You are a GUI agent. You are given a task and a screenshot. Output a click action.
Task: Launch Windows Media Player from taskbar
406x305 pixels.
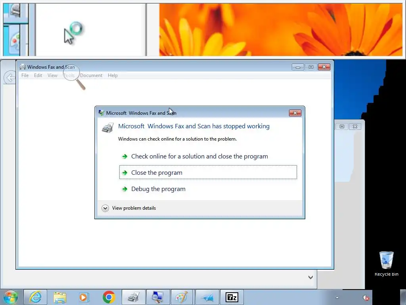pyautogui.click(x=84, y=297)
